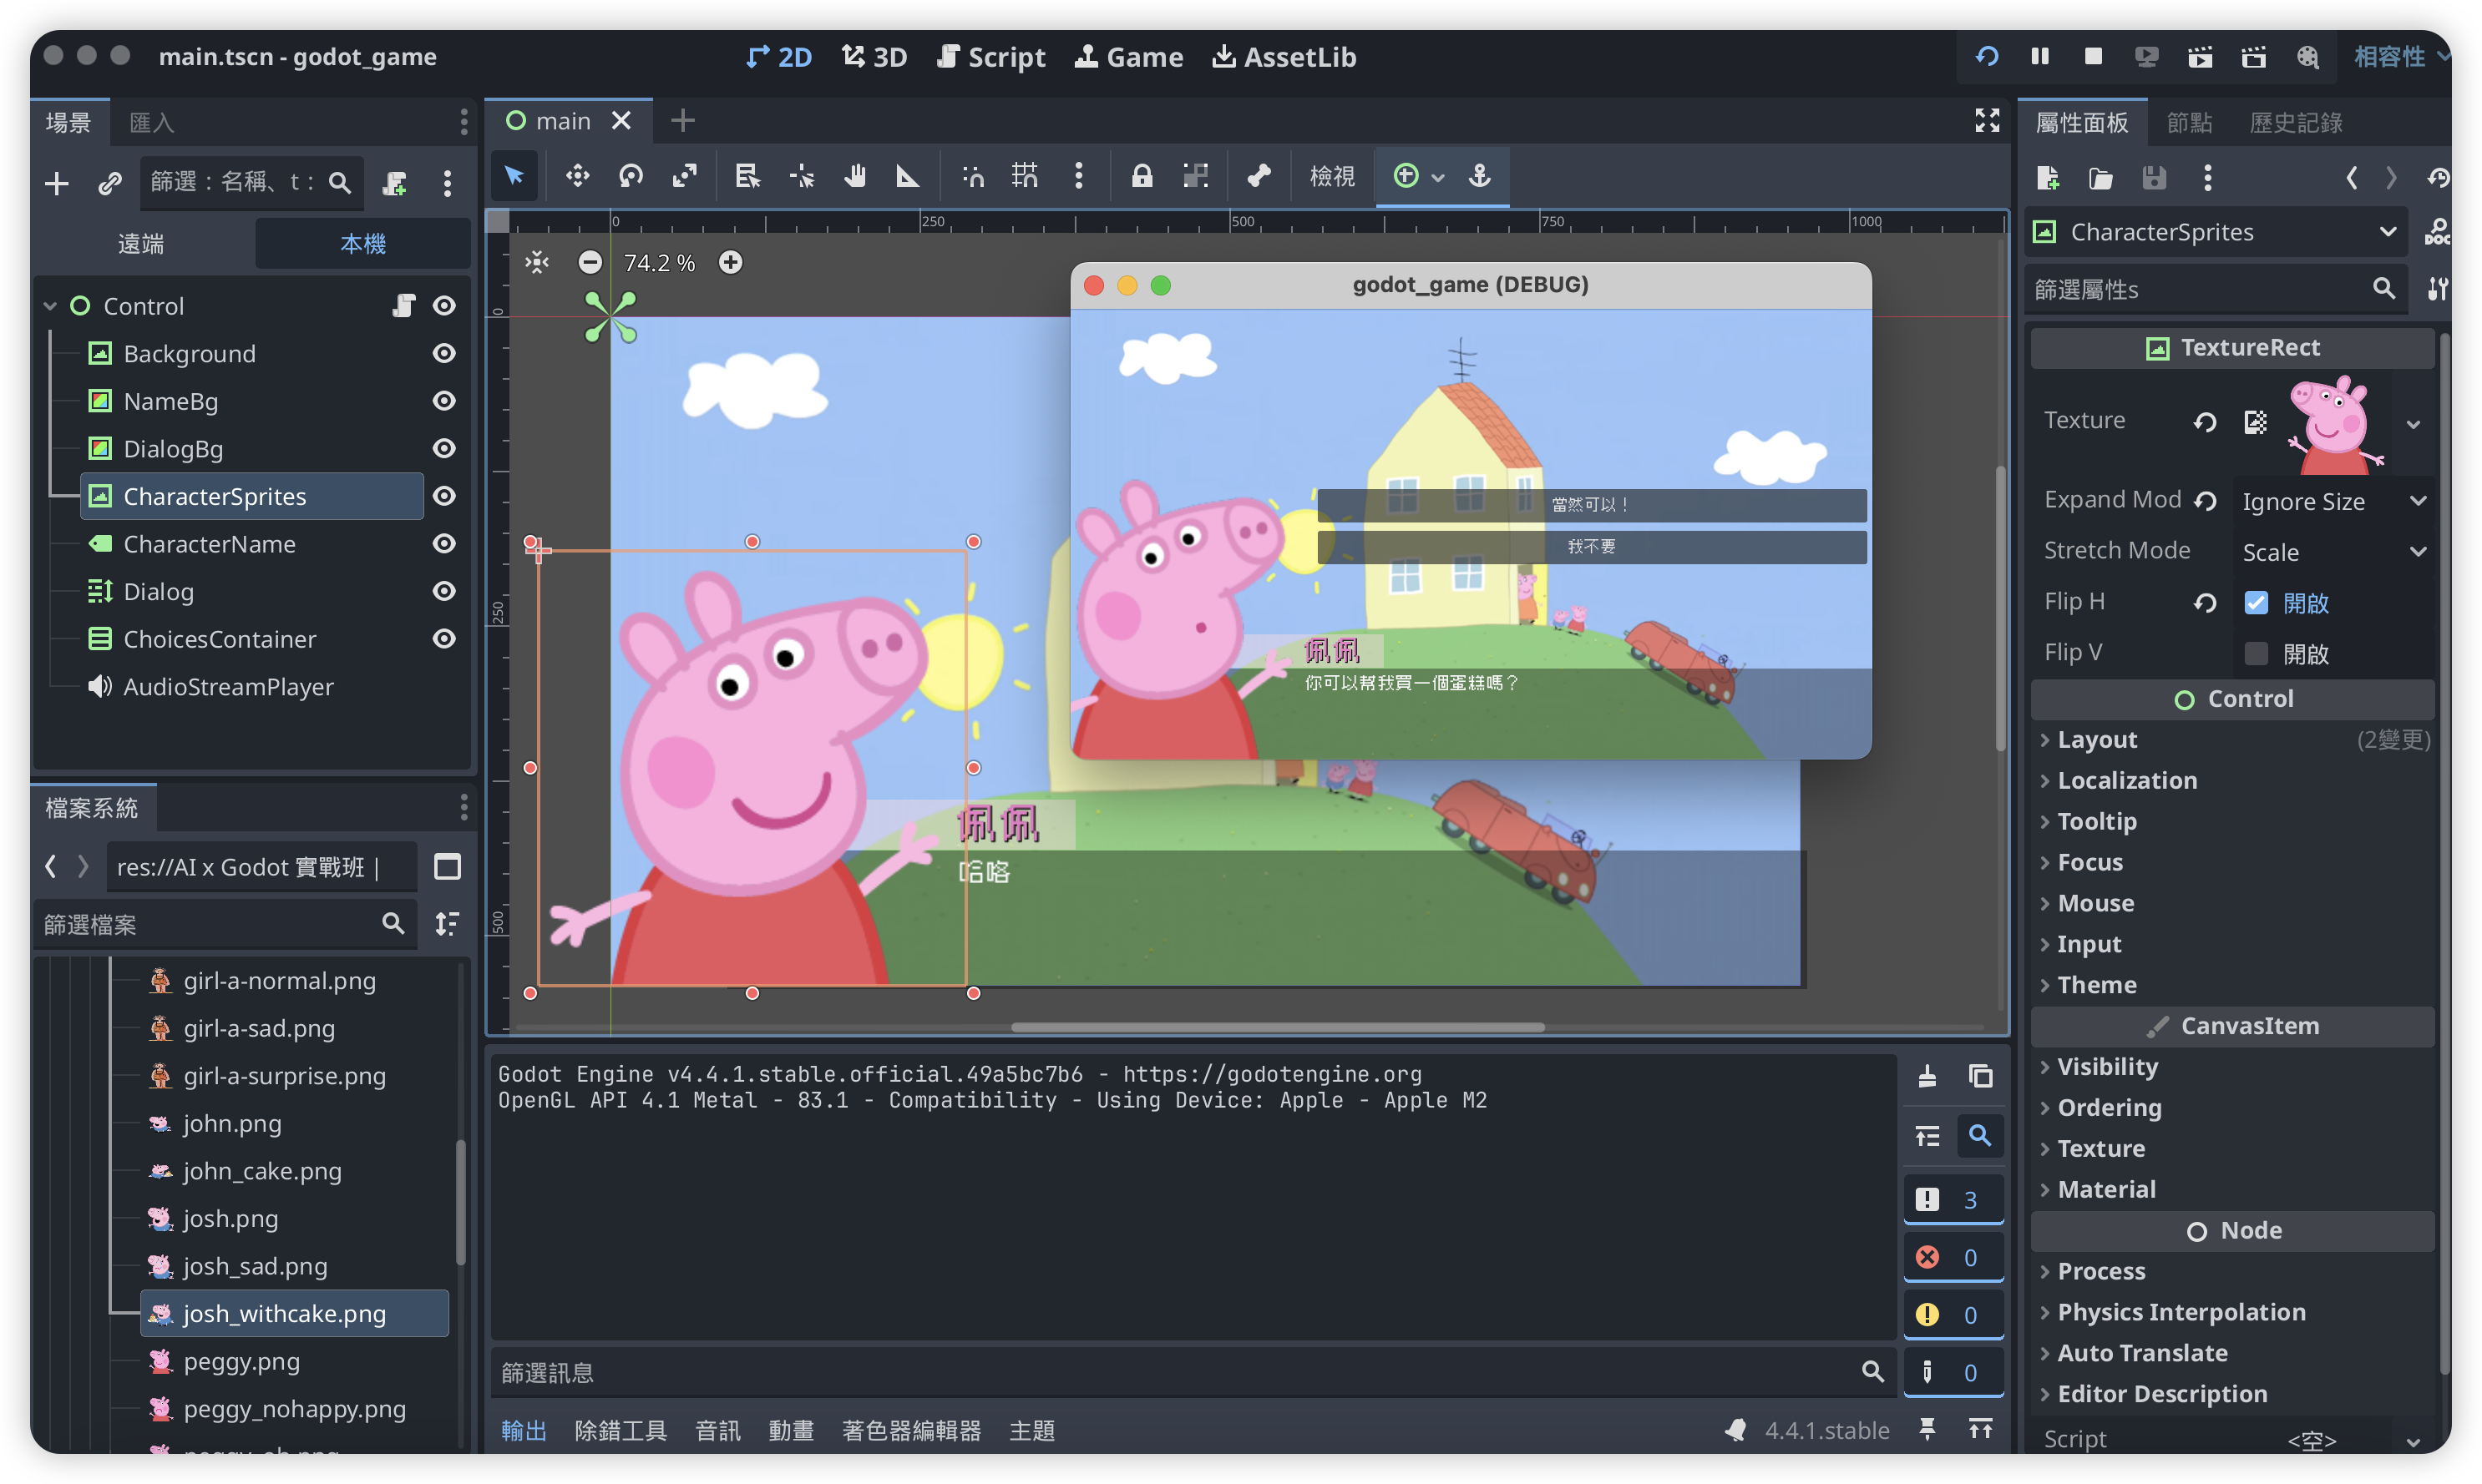Image resolution: width=2482 pixels, height=1484 pixels.
Task: Enable the Flip V checkbox
Action: [x=2256, y=654]
